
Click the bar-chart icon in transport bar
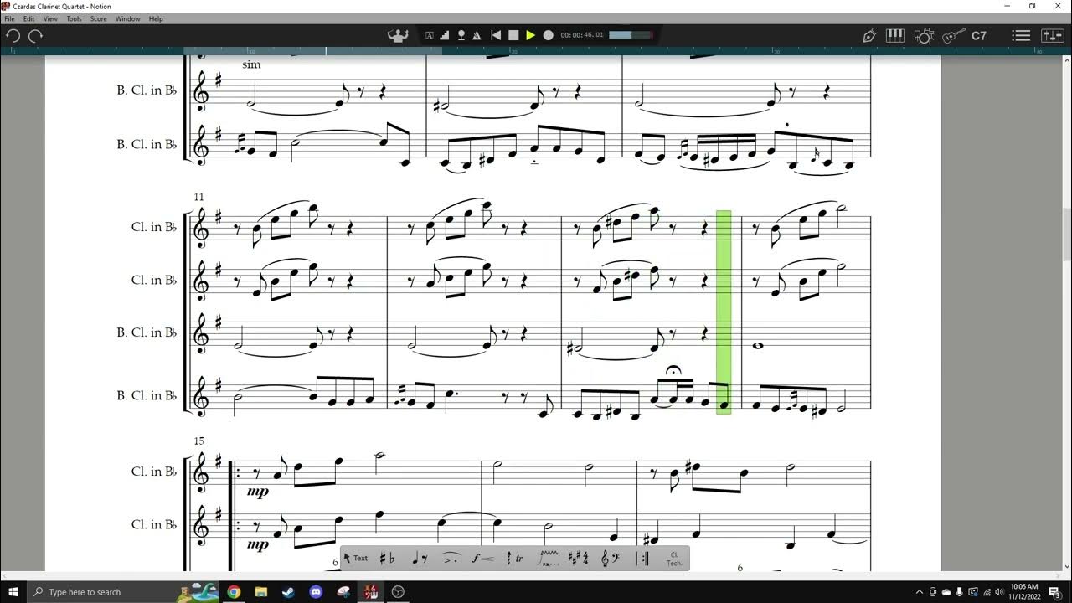(445, 35)
